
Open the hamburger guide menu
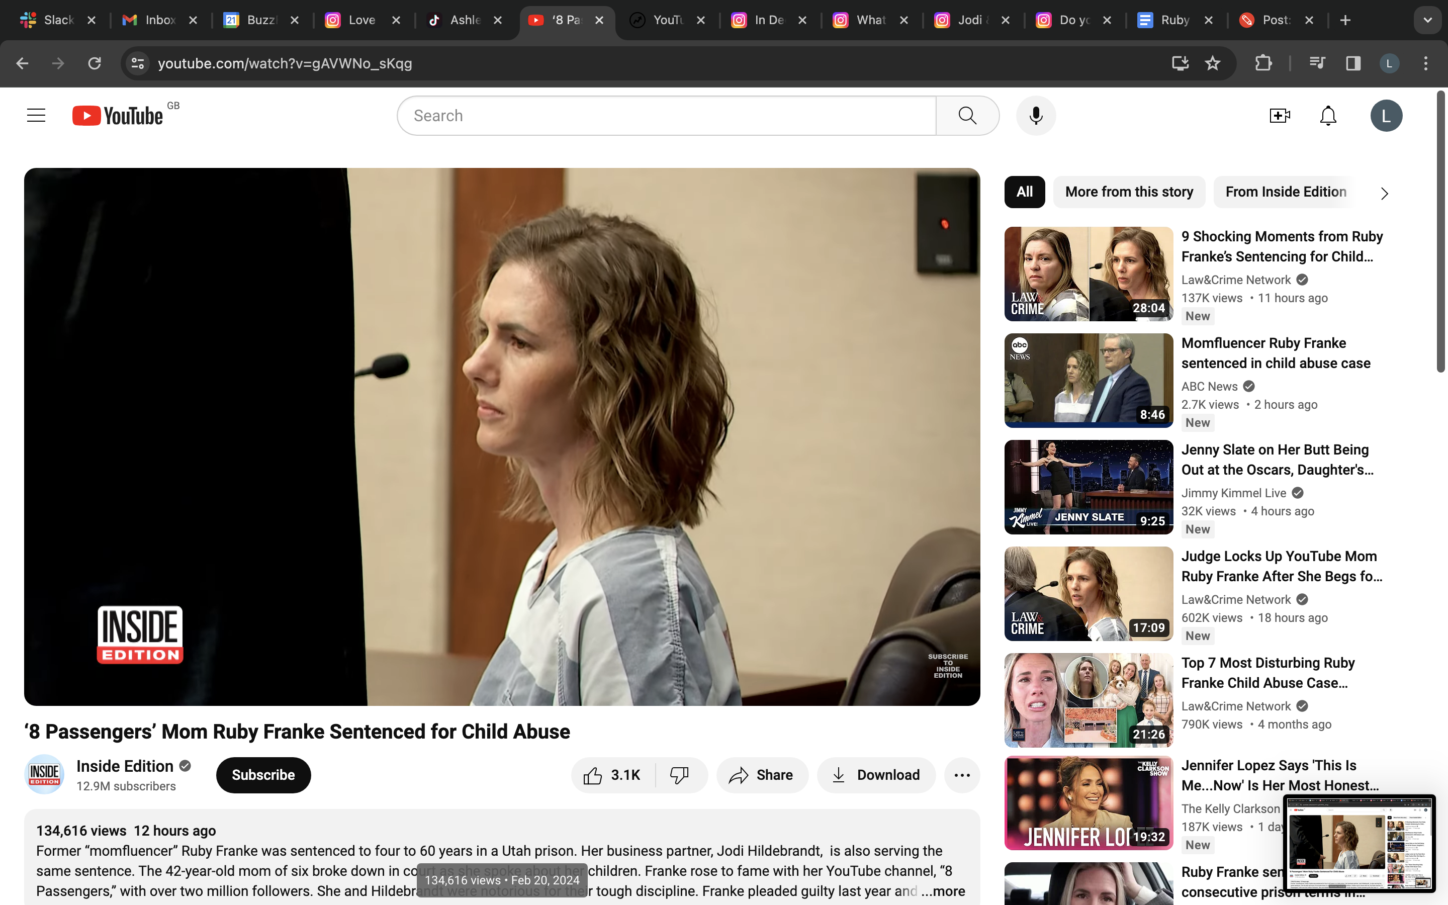tap(35, 115)
